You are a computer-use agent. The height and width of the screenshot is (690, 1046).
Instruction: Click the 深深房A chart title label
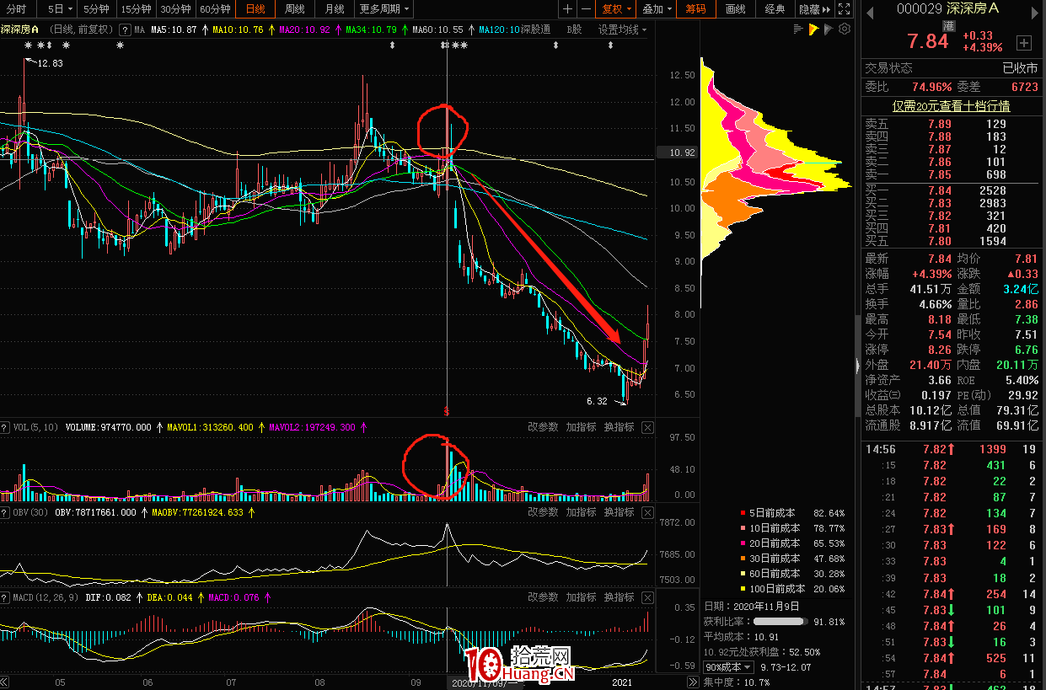pos(19,29)
